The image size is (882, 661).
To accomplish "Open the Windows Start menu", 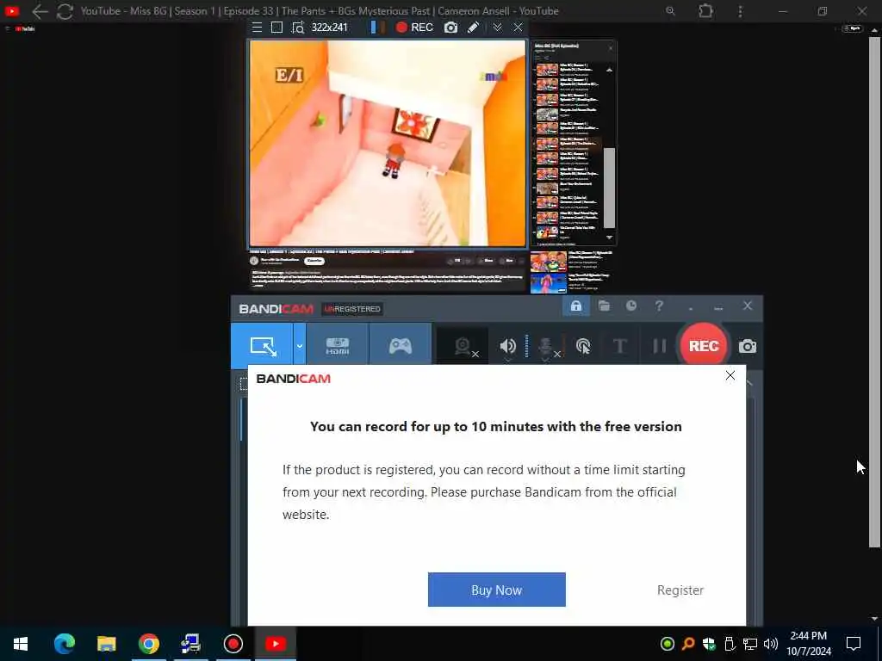I will pos(21,644).
